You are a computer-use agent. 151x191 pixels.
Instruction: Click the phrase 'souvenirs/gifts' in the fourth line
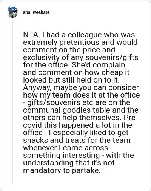coord(112,57)
